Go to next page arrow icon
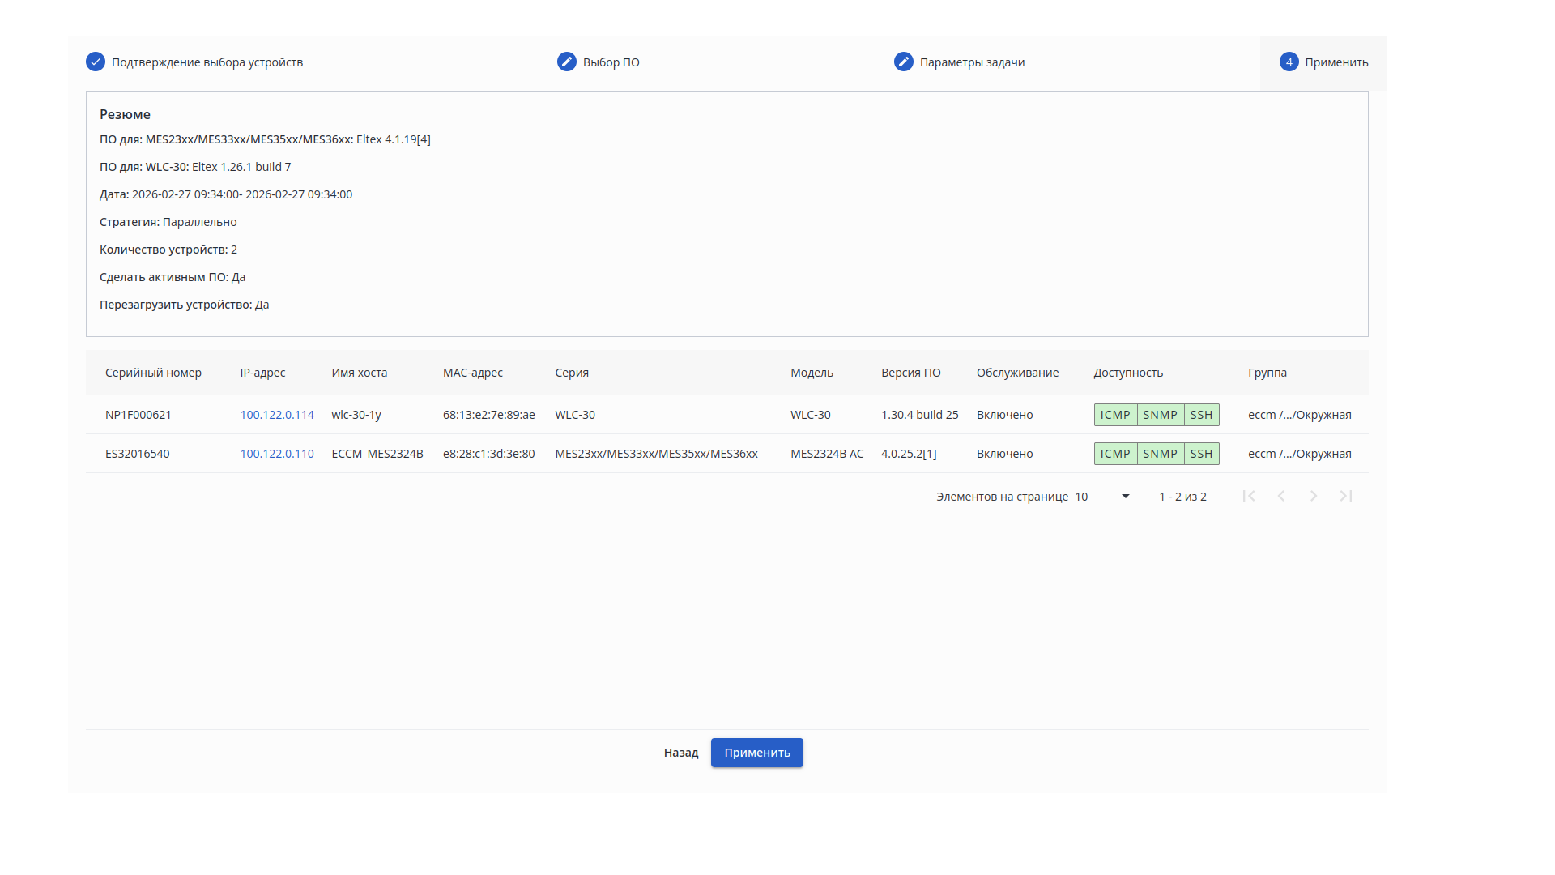The width and height of the screenshot is (1555, 875). coord(1314,496)
